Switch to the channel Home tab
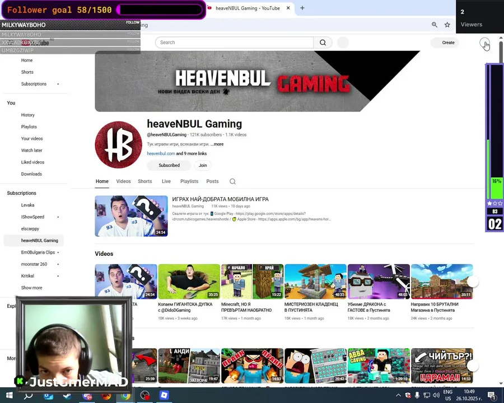 coord(102,181)
